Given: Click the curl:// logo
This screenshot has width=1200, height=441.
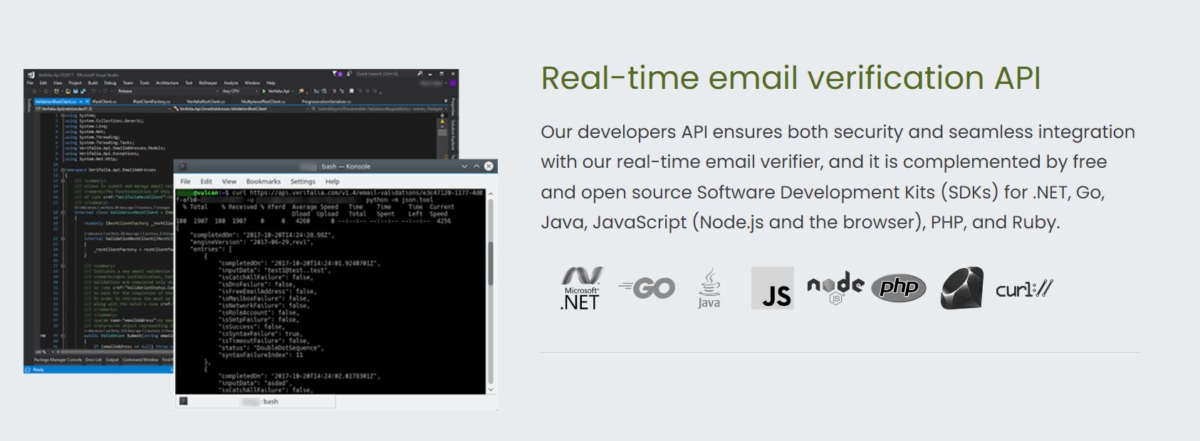Looking at the screenshot, I should (x=1024, y=289).
